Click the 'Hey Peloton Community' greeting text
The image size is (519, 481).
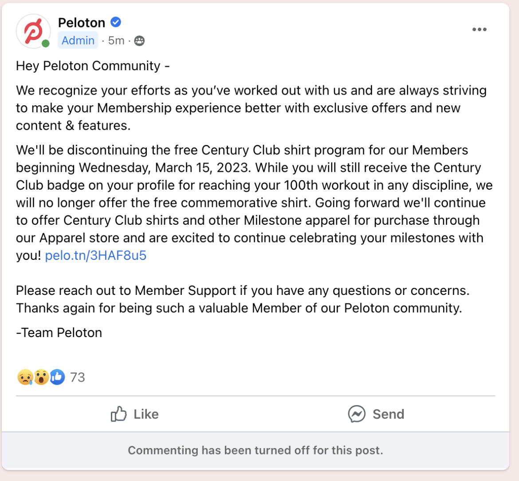point(93,66)
